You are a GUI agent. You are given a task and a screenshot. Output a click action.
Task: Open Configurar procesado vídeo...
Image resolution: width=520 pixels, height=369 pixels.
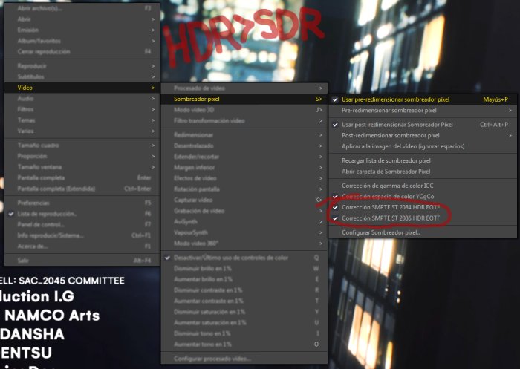244,359
